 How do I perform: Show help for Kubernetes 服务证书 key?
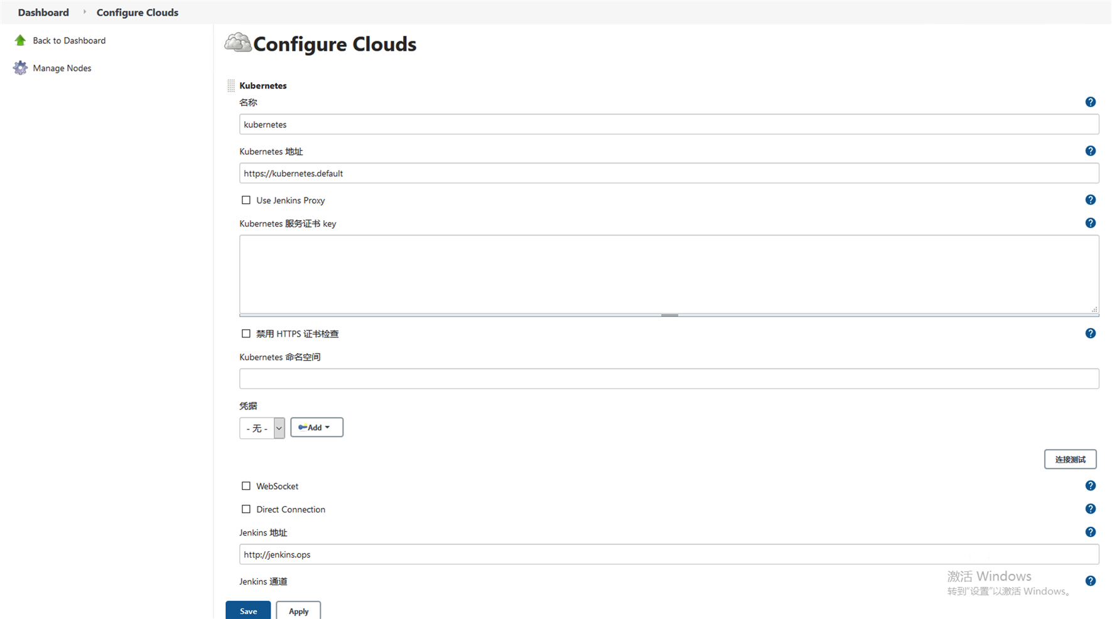pyautogui.click(x=1090, y=223)
